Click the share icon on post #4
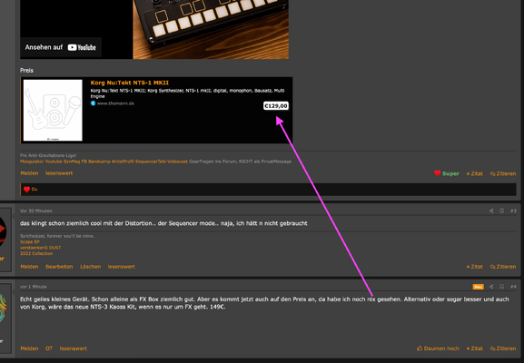Screen dimensions: 524x363 click(491, 287)
